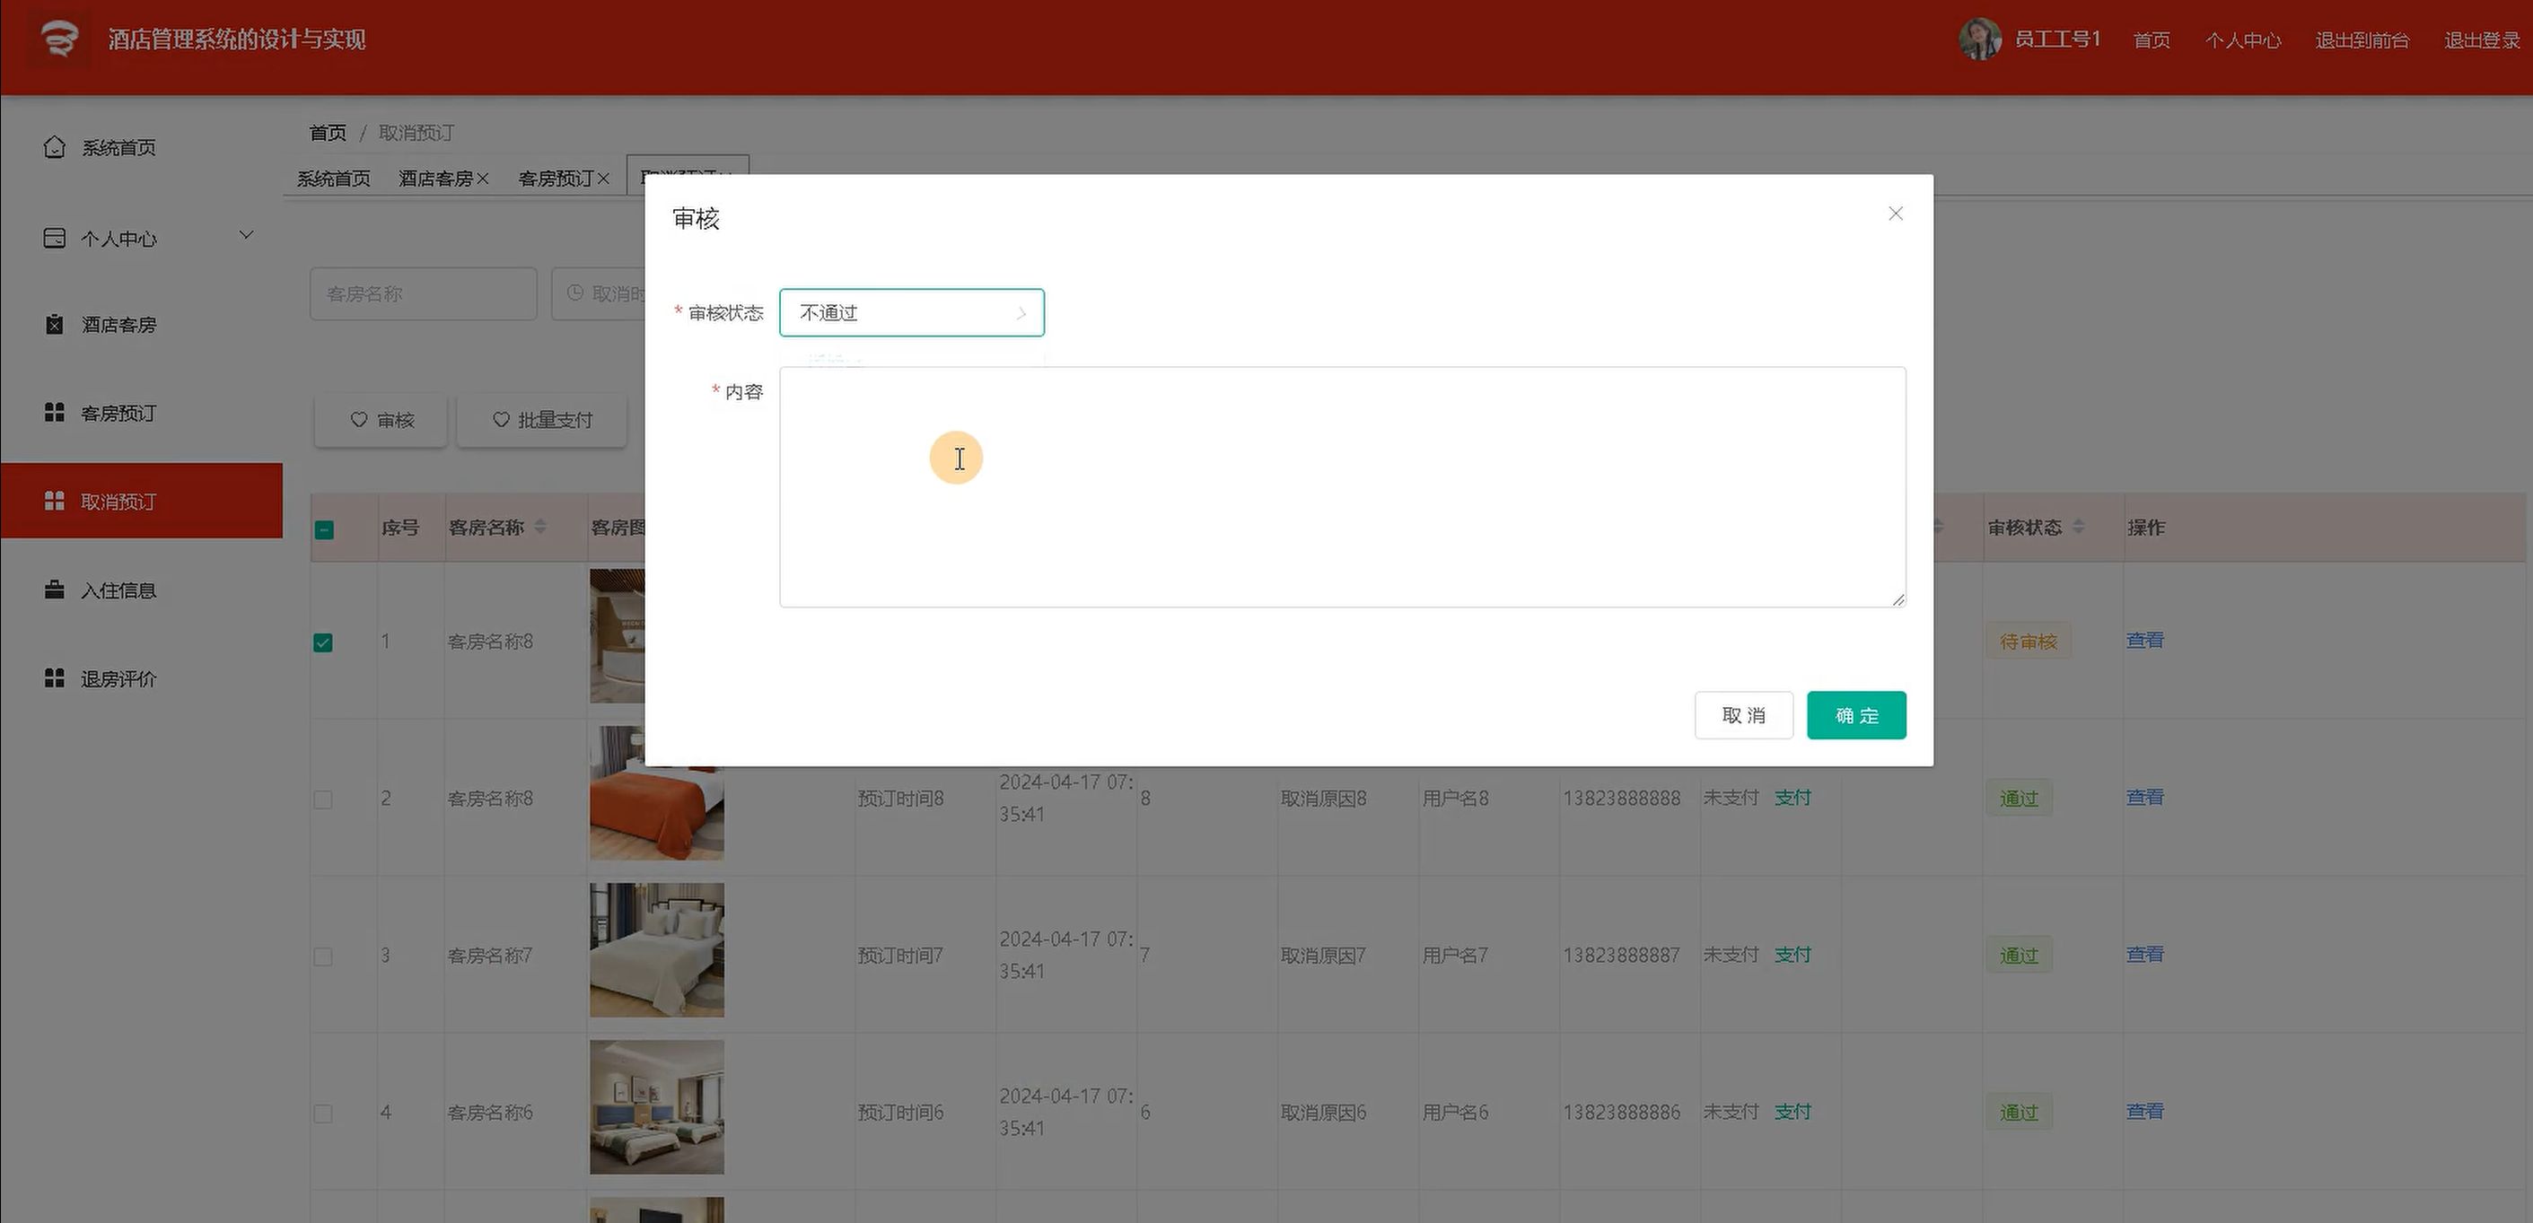This screenshot has height=1223, width=2533.
Task: Click 个人中心 link in top header
Action: pyautogui.click(x=2243, y=39)
